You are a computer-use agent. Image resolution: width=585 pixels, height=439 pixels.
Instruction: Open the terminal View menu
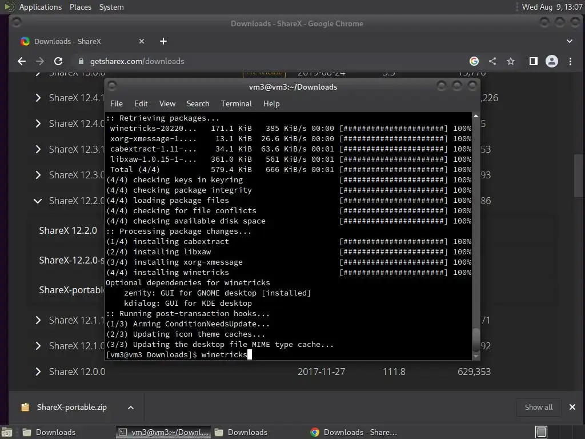click(167, 104)
